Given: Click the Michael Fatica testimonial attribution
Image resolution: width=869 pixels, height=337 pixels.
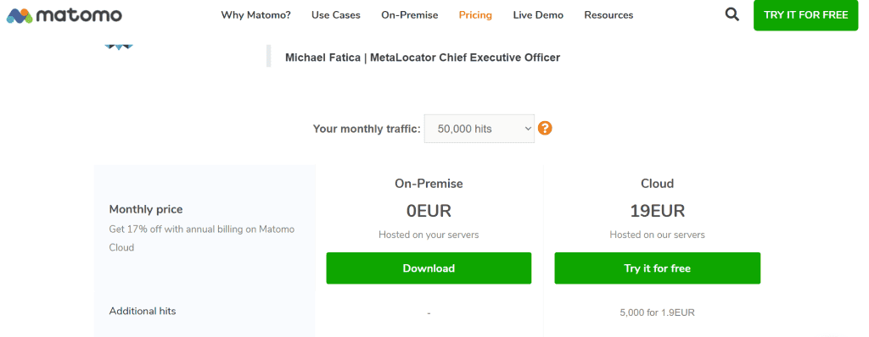Looking at the screenshot, I should pos(423,57).
